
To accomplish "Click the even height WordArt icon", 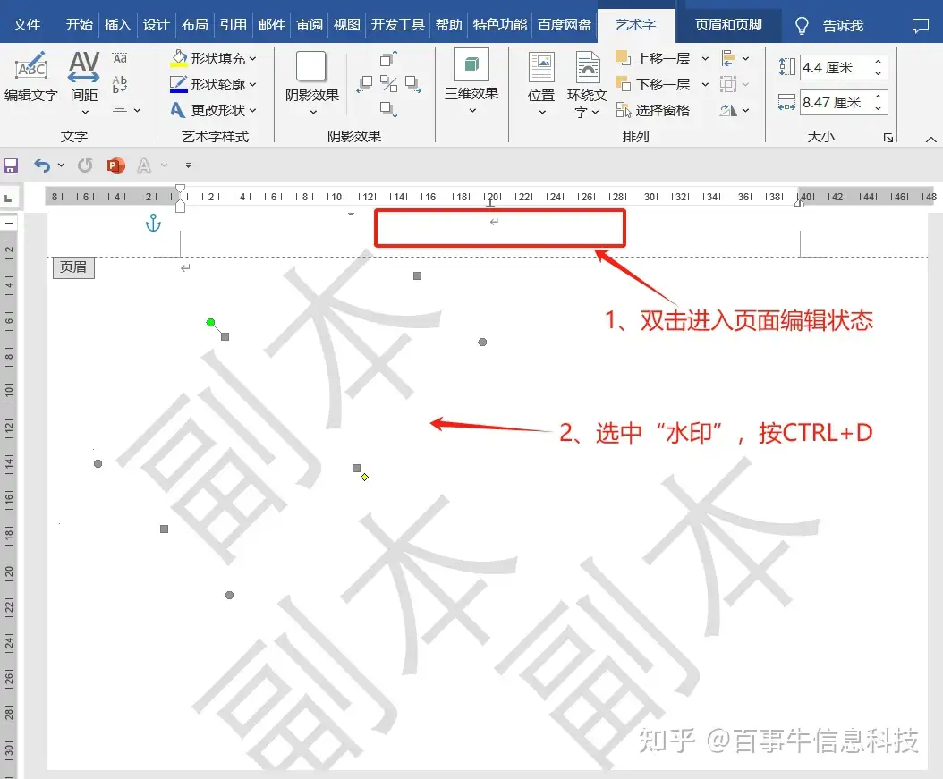I will tap(120, 59).
